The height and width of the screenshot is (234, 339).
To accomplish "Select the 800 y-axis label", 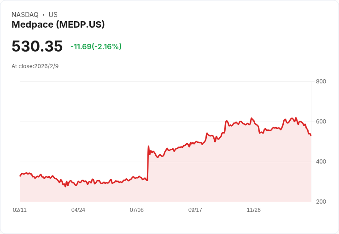I will click(321, 82).
